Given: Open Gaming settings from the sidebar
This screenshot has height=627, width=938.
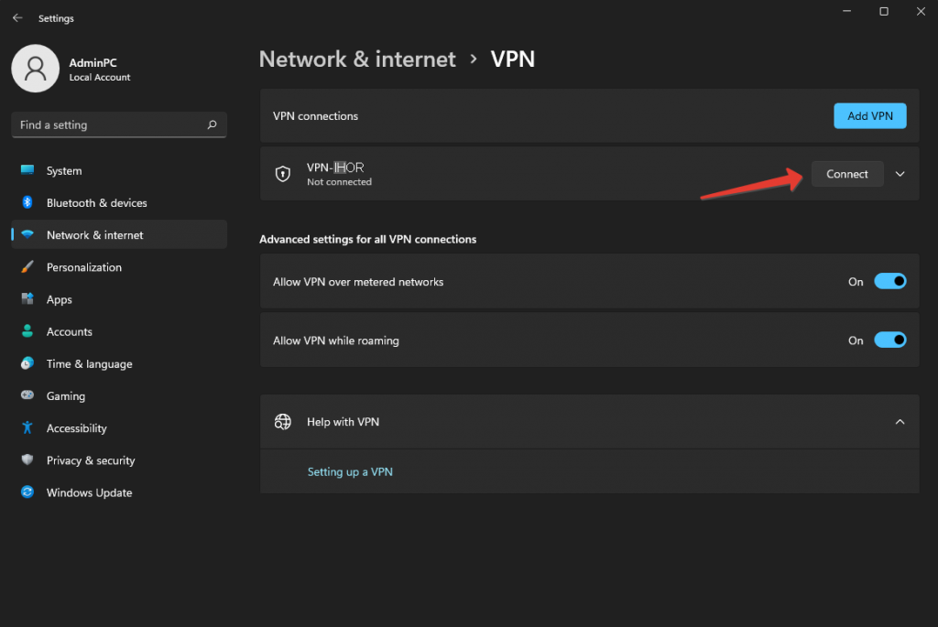Looking at the screenshot, I should coord(64,395).
